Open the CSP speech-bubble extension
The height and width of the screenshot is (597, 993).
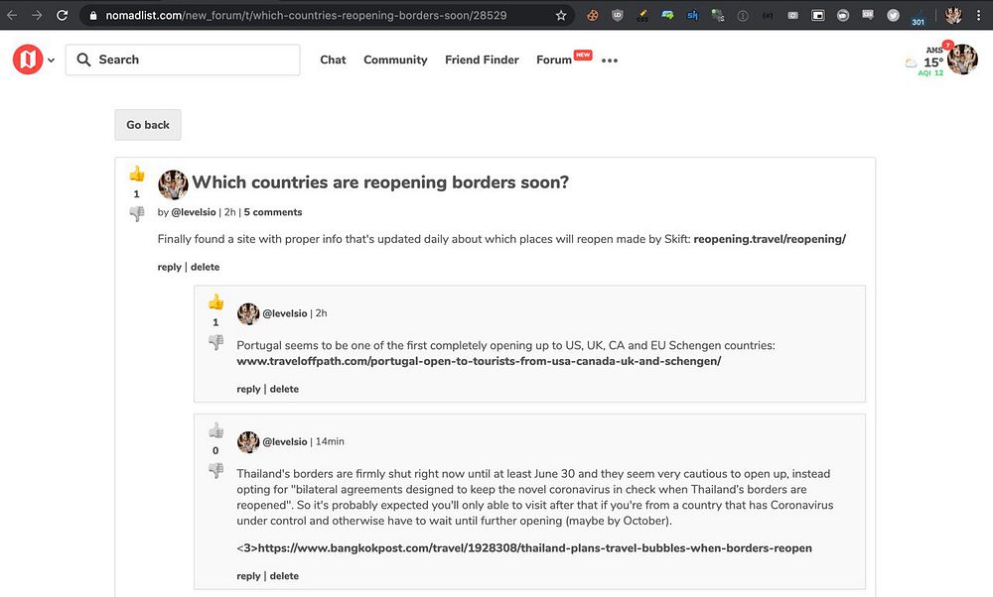868,15
